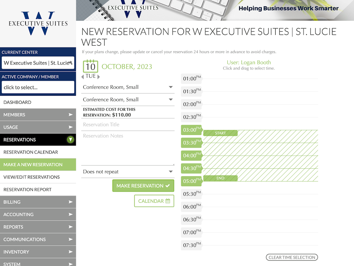Image resolution: width=354 pixels, height=266 pixels.
Task: Select the 05:30 PM time slot
Action: pos(191,194)
